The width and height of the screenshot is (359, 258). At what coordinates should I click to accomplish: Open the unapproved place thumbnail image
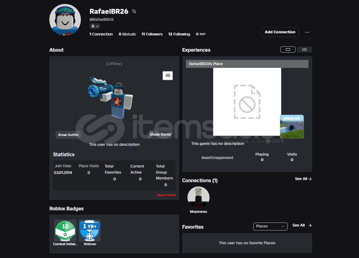(x=247, y=102)
